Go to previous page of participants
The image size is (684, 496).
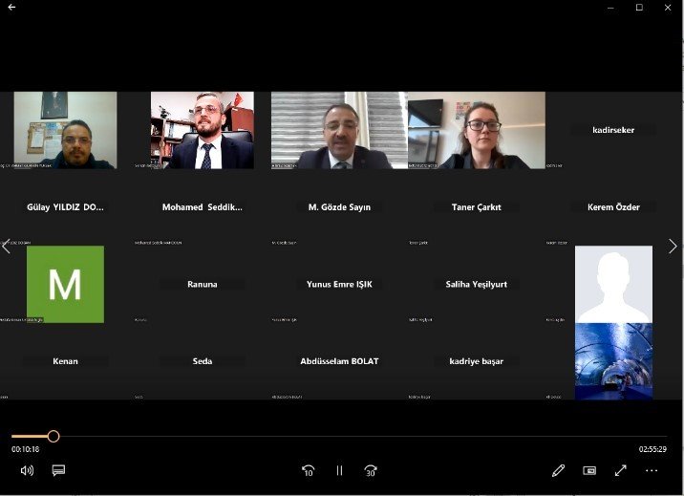click(x=7, y=246)
